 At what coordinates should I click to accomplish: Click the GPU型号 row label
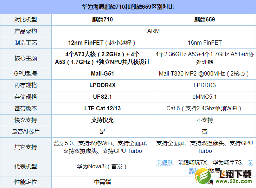[x=26, y=73]
